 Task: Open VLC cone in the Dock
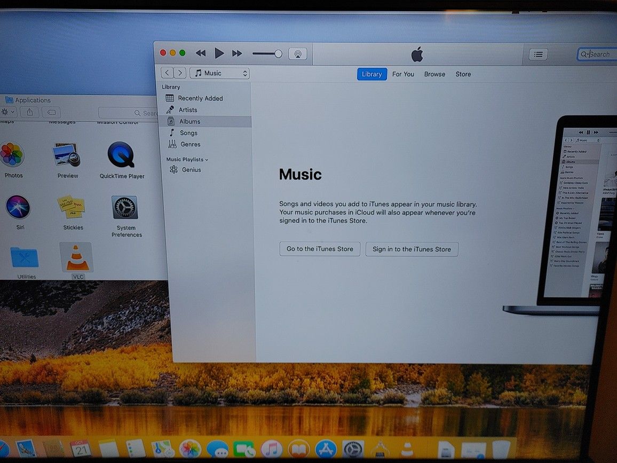(x=407, y=450)
